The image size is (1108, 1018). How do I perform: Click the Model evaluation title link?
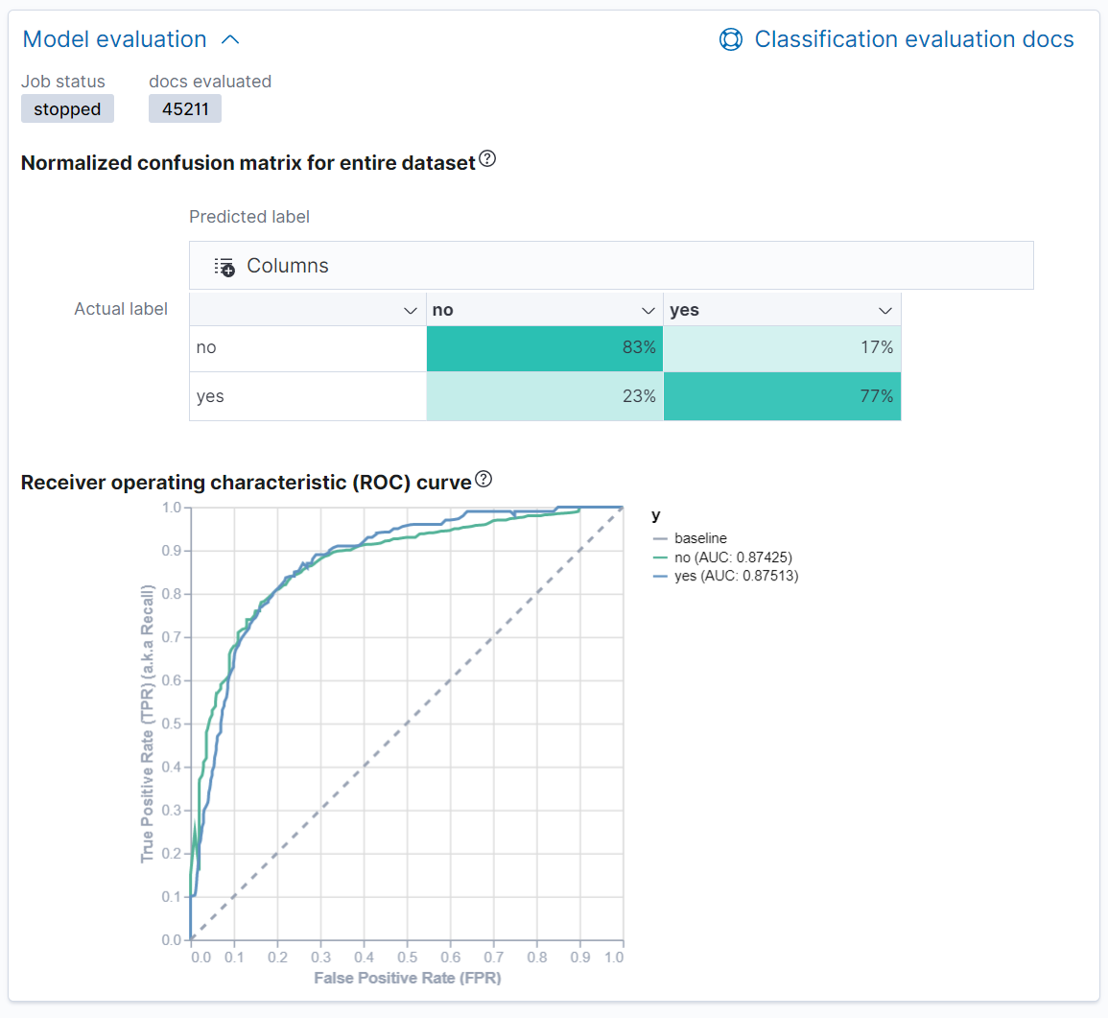[113, 38]
